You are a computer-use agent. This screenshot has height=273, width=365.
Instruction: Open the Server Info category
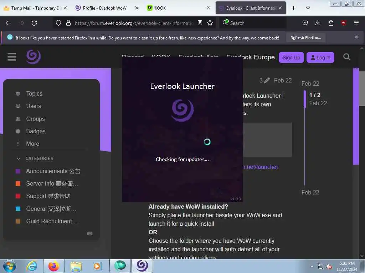coord(52,184)
